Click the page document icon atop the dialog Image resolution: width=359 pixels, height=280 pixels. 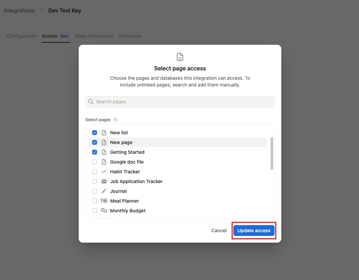coord(180,57)
